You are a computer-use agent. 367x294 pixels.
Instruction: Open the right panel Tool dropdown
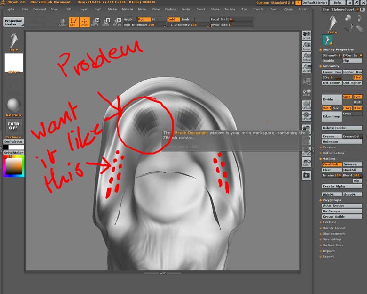pos(332,33)
